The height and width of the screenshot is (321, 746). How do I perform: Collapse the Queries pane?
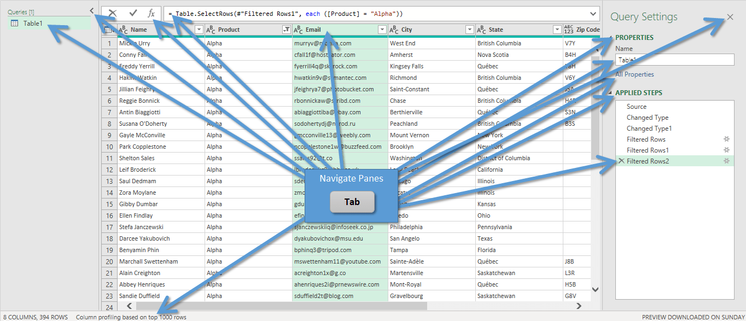(91, 11)
